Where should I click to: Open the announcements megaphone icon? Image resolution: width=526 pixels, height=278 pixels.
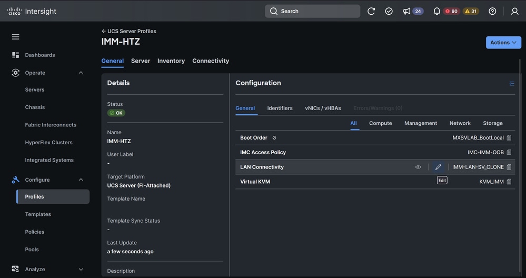[406, 11]
